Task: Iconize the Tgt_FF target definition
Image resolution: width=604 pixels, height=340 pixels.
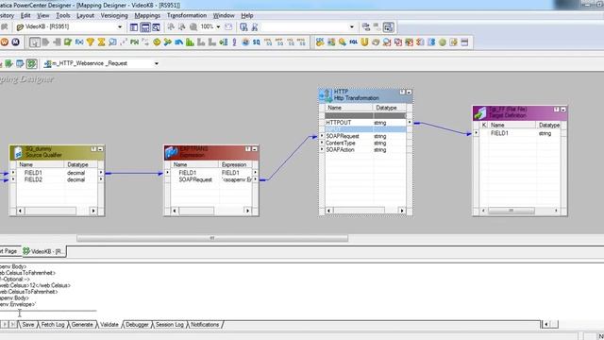Action: (x=563, y=110)
